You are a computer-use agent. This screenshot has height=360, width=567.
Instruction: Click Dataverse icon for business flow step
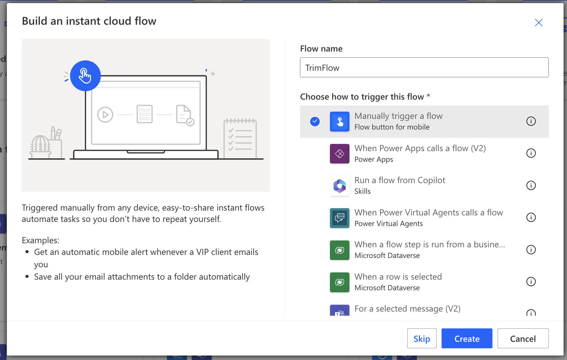340,250
